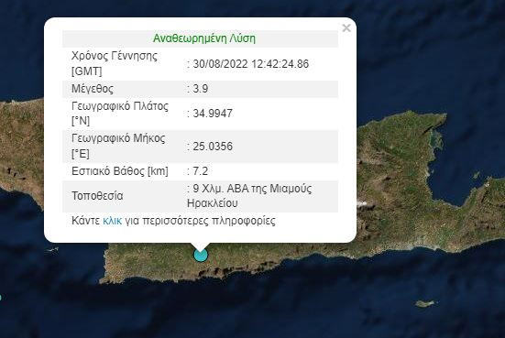The width and height of the screenshot is (505, 338).
Task: Close the earthquake info popup
Action: 346,28
